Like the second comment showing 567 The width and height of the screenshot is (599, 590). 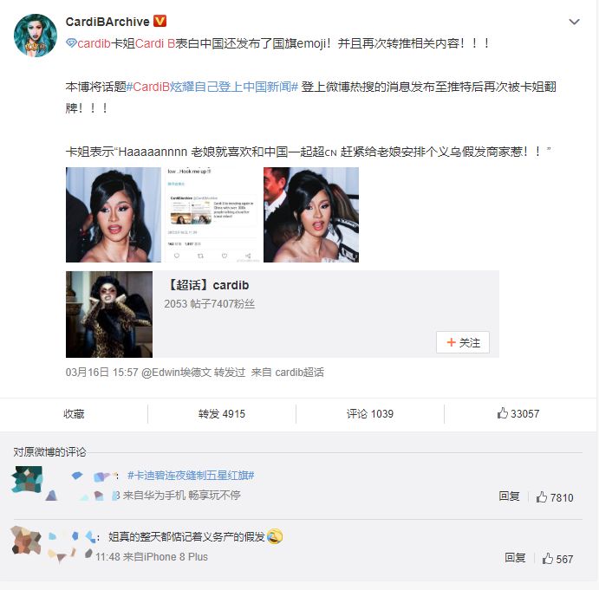click(557, 559)
